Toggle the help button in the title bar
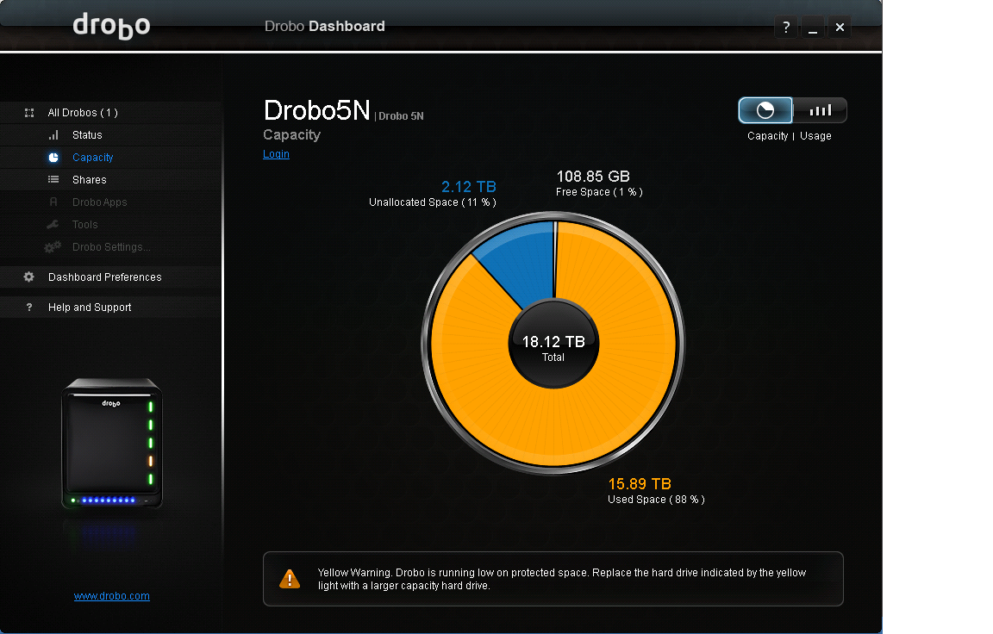 [785, 27]
